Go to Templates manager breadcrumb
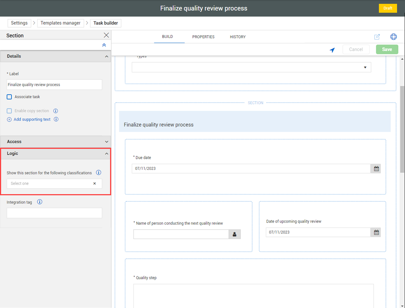Screen dimensions: 405x308 [60, 23]
